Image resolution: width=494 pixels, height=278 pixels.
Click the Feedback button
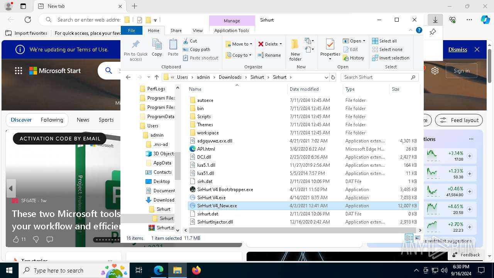click(x=466, y=254)
